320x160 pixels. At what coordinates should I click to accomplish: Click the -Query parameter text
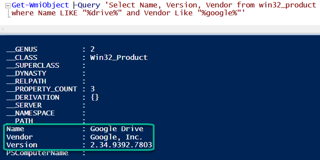pos(89,5)
